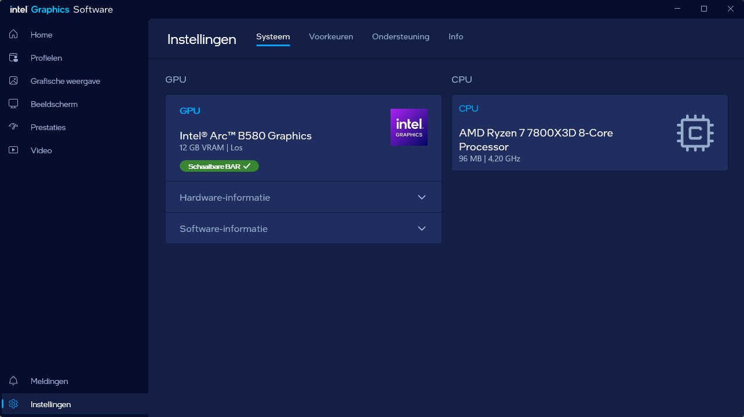Viewport: 744px width, 417px height.
Task: Open the Ondersteuning tab
Action: click(400, 36)
